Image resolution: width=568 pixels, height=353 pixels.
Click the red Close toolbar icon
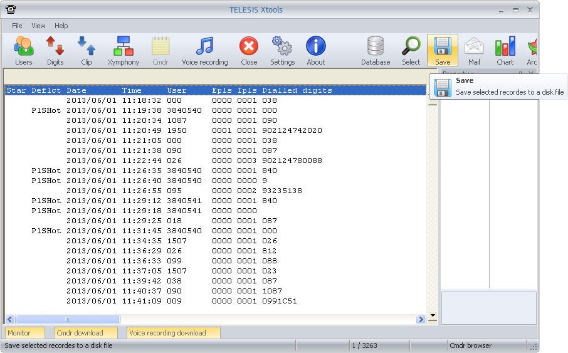click(249, 50)
